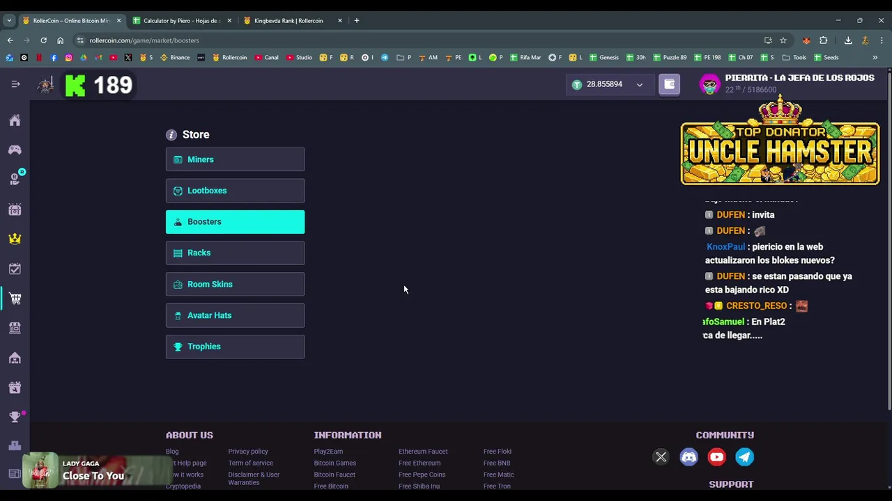Click KnoxPaul username in chat
This screenshot has width=892, height=501.
pyautogui.click(x=725, y=247)
